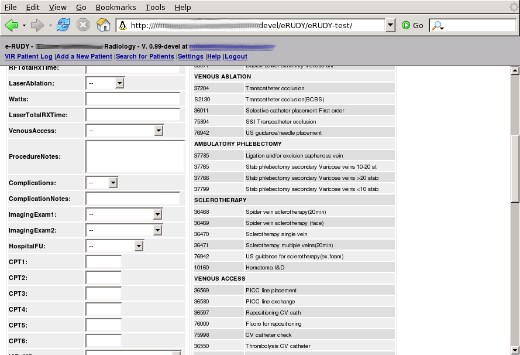Focus the LaserTotalRXTime input field
The height and width of the screenshot is (355, 520).
coord(133,115)
